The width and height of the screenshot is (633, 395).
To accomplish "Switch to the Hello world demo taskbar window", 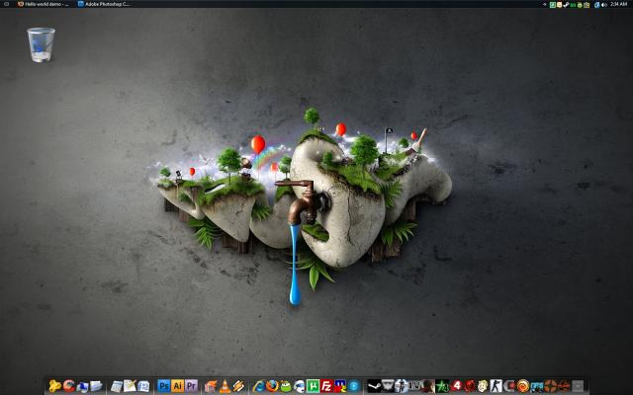I will point(44,4).
